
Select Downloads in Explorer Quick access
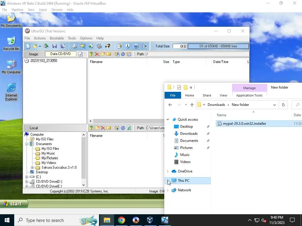(189, 134)
